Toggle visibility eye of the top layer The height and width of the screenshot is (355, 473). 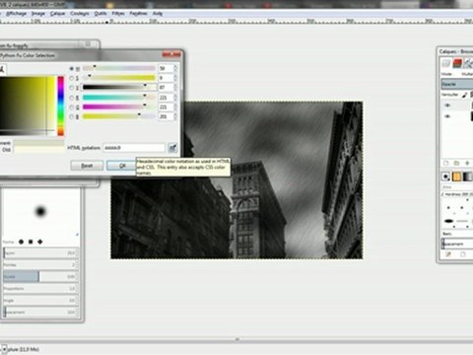coord(447,106)
